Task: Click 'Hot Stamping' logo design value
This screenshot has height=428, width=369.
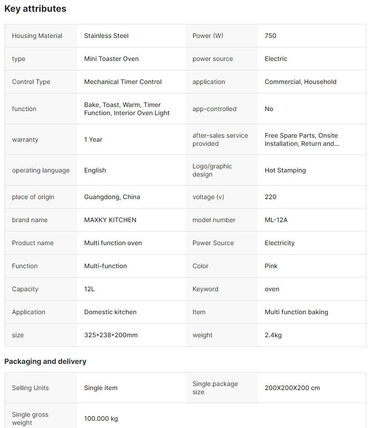Action: [x=285, y=170]
